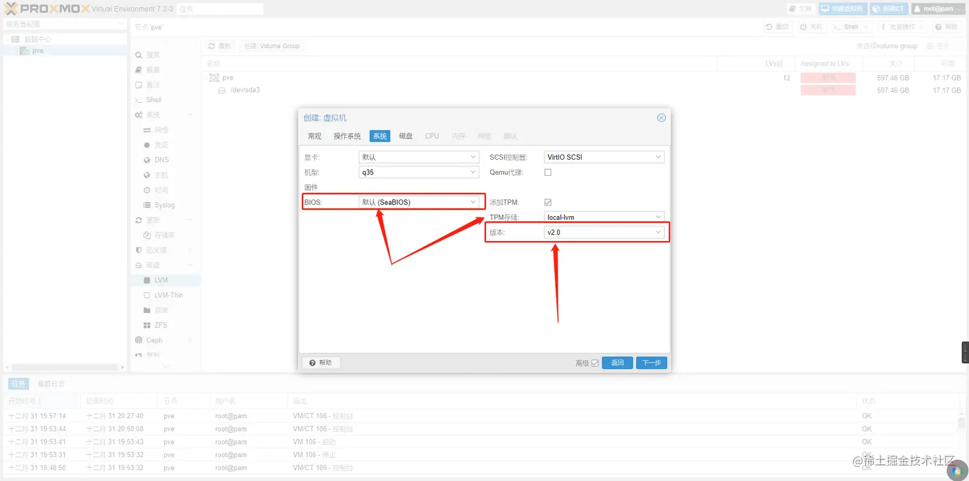Open the 搜索 search icon in the node sidebar
This screenshot has height=481, width=969.
[x=138, y=55]
